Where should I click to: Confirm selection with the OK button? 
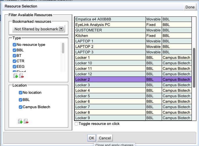tap(91, 138)
